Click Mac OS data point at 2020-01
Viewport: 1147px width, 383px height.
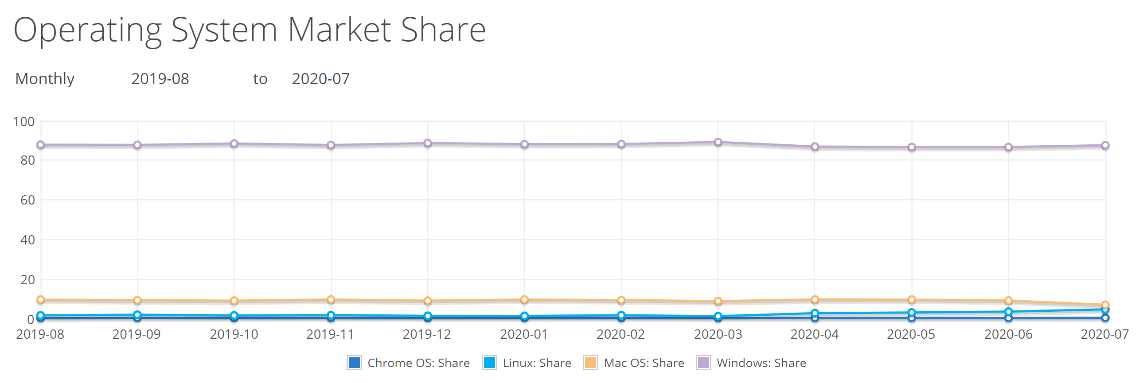coord(524,300)
